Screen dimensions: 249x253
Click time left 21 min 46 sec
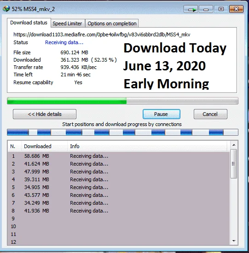pyautogui.click(x=75, y=75)
